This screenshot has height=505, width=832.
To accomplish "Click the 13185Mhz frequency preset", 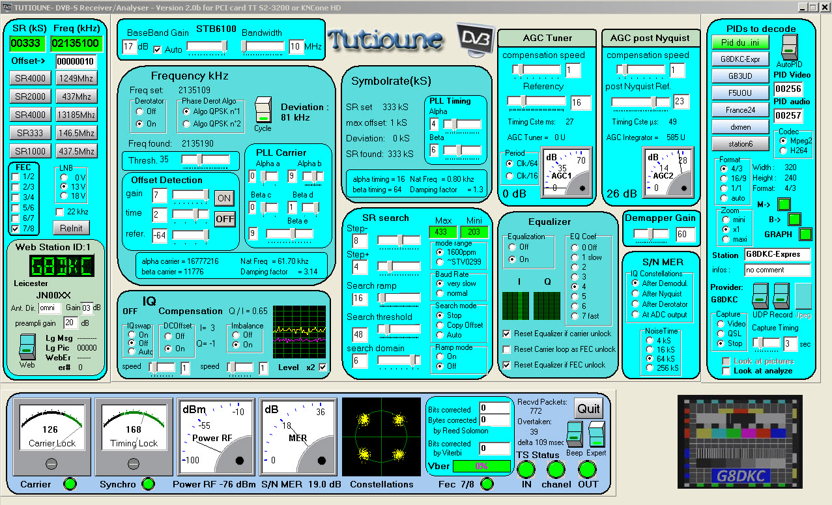I will 76,115.
